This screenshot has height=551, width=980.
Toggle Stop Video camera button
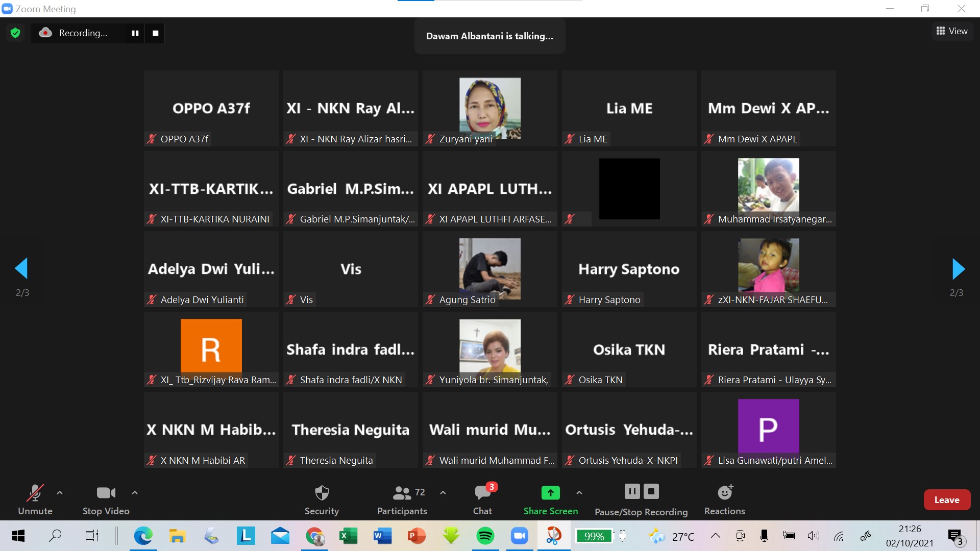106,493
